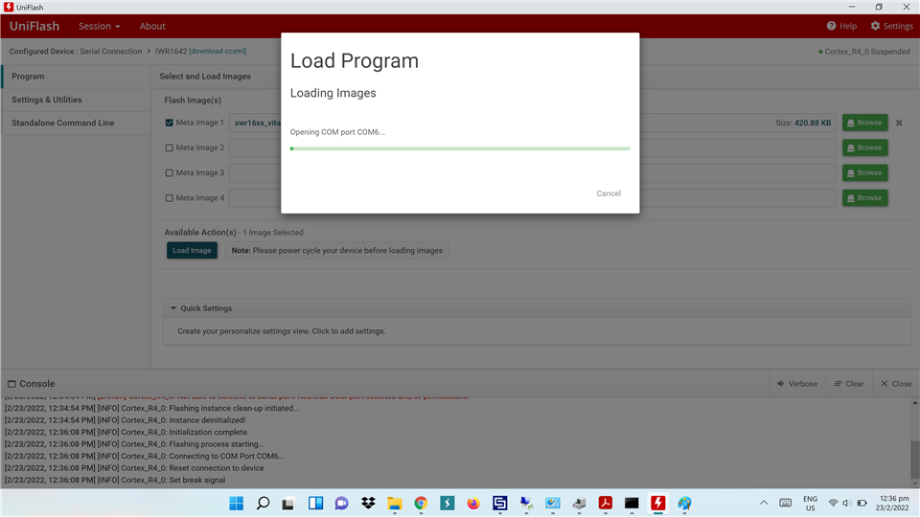Switch ENG US input language
Screen dimensions: 920x517
coord(811,503)
